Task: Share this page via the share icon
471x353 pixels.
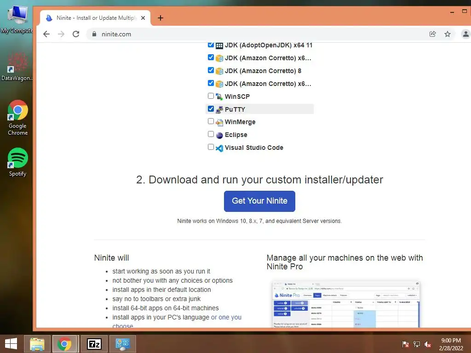Action: [x=432, y=34]
